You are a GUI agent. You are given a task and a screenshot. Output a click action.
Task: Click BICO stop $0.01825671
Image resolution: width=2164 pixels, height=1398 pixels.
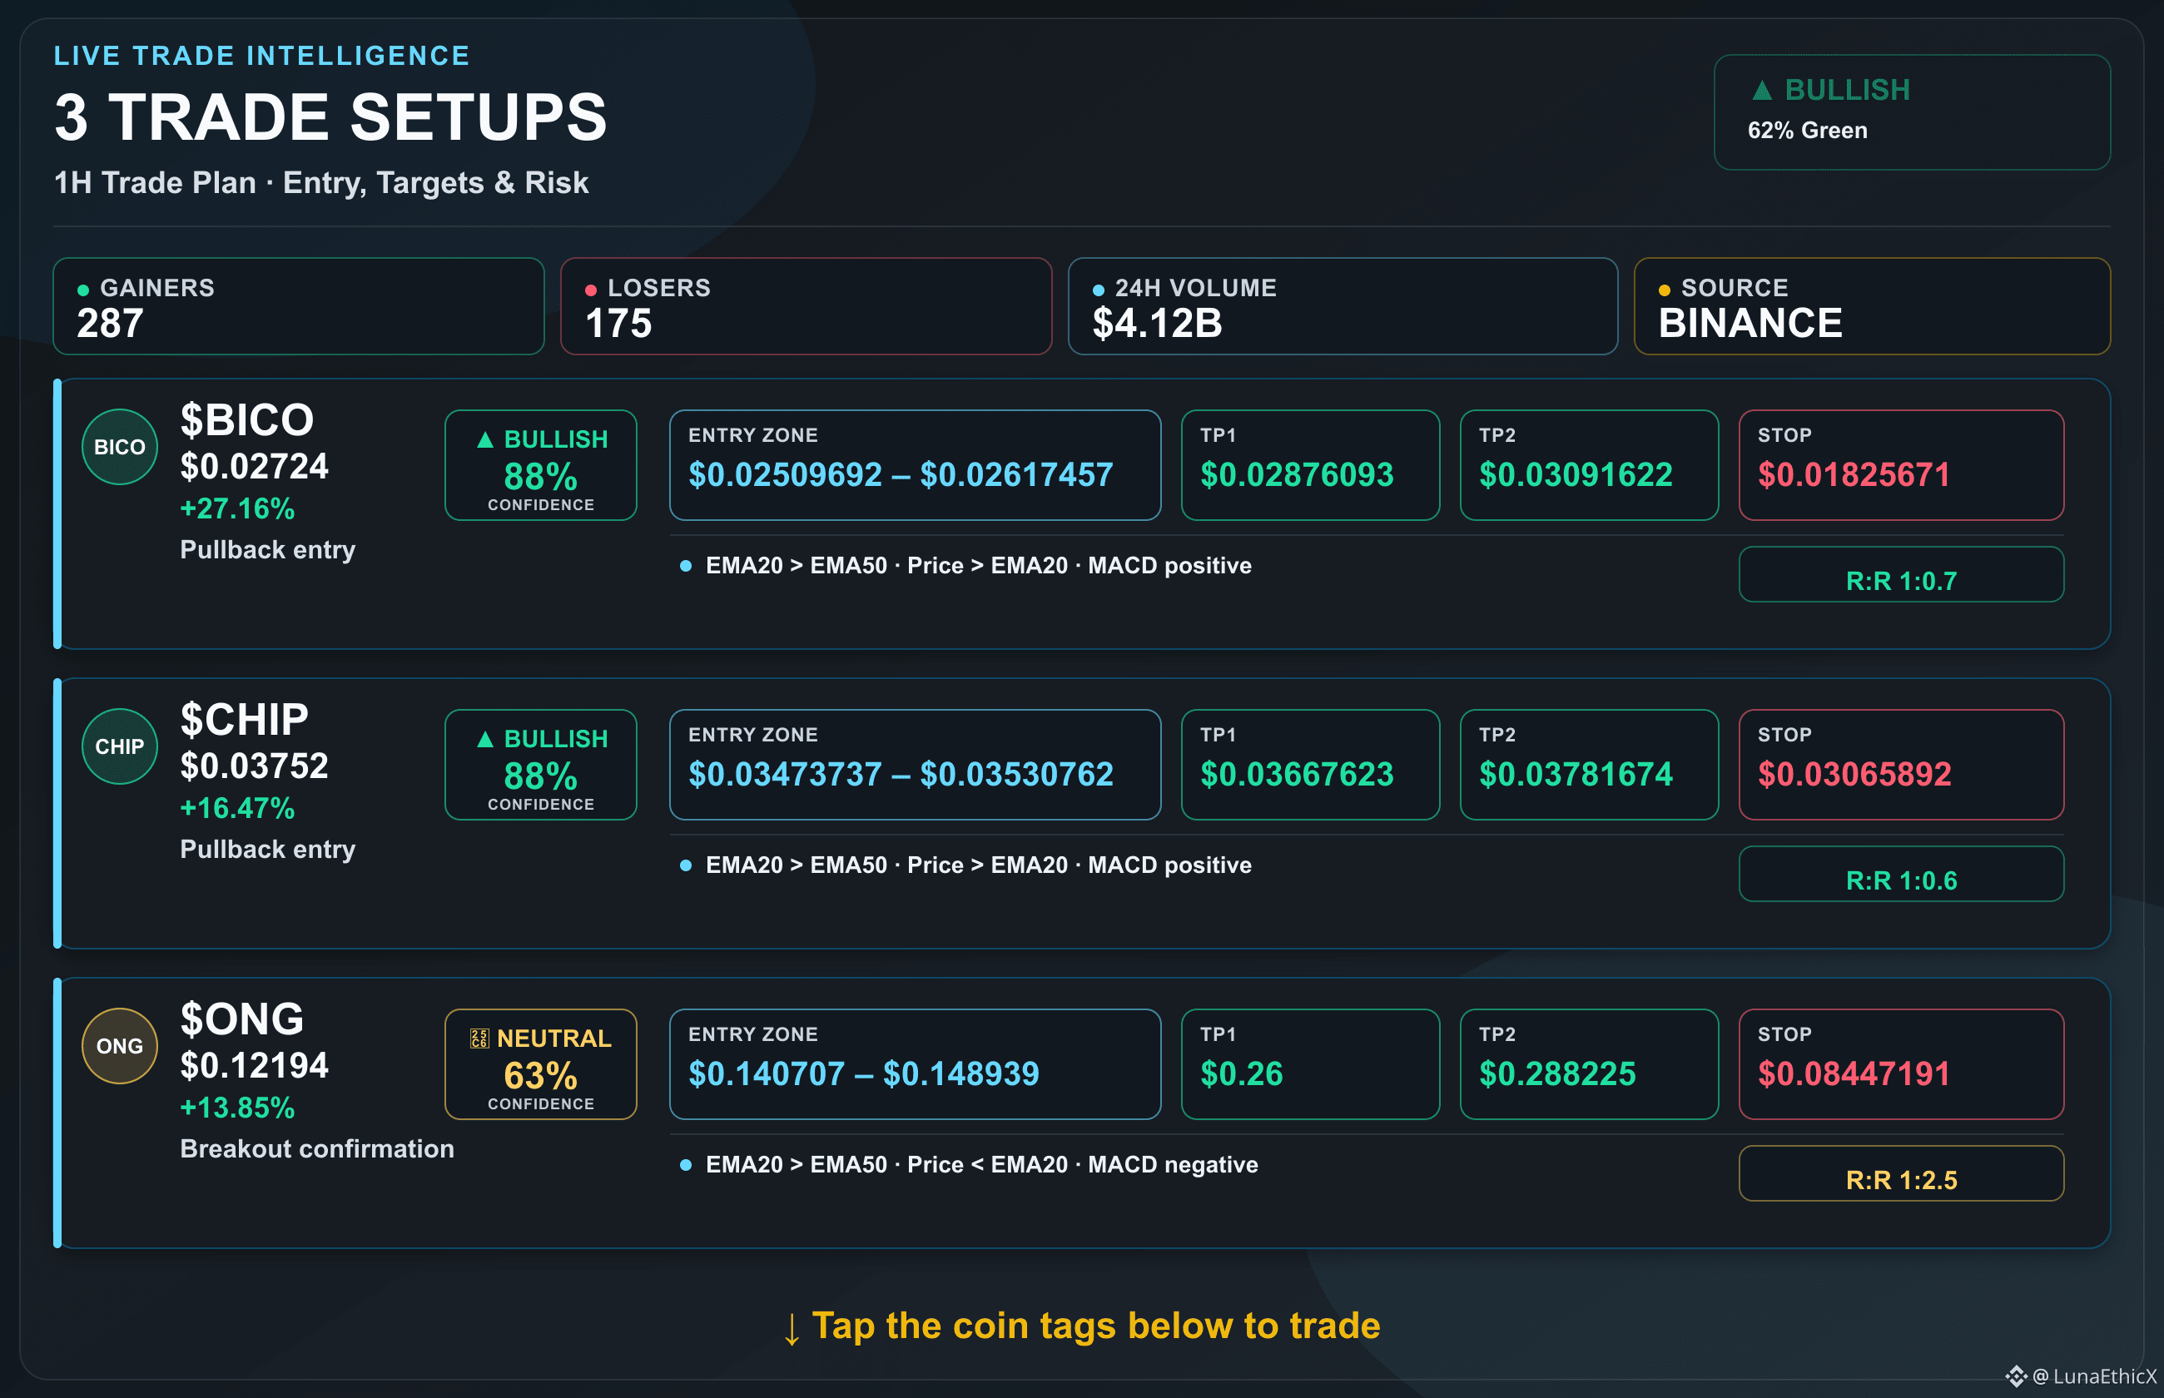pos(1901,465)
